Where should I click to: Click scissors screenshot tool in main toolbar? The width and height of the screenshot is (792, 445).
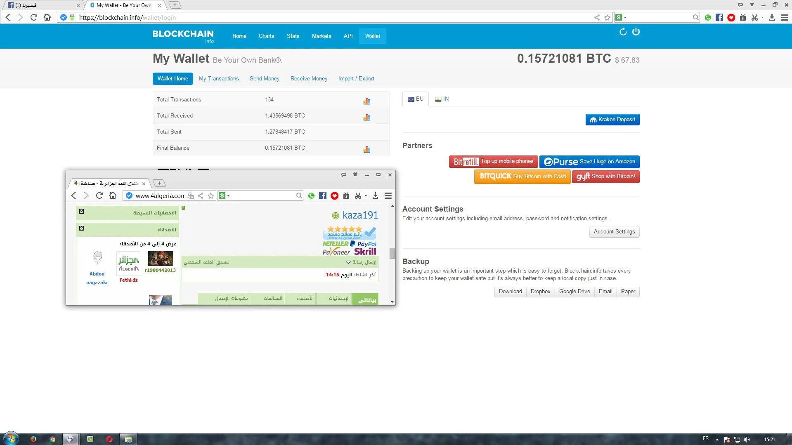tap(754, 18)
